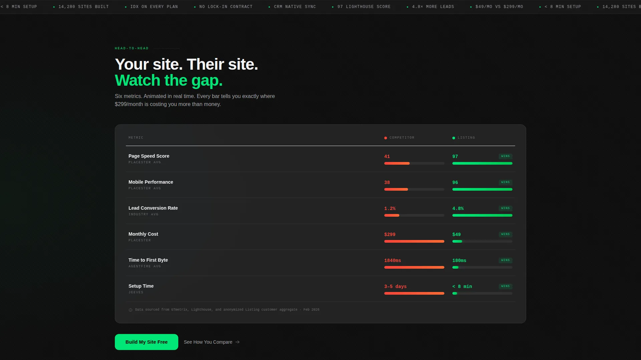Click the ticker item $49/MO VS $299/MO
This screenshot has width=641, height=360.
point(499,7)
